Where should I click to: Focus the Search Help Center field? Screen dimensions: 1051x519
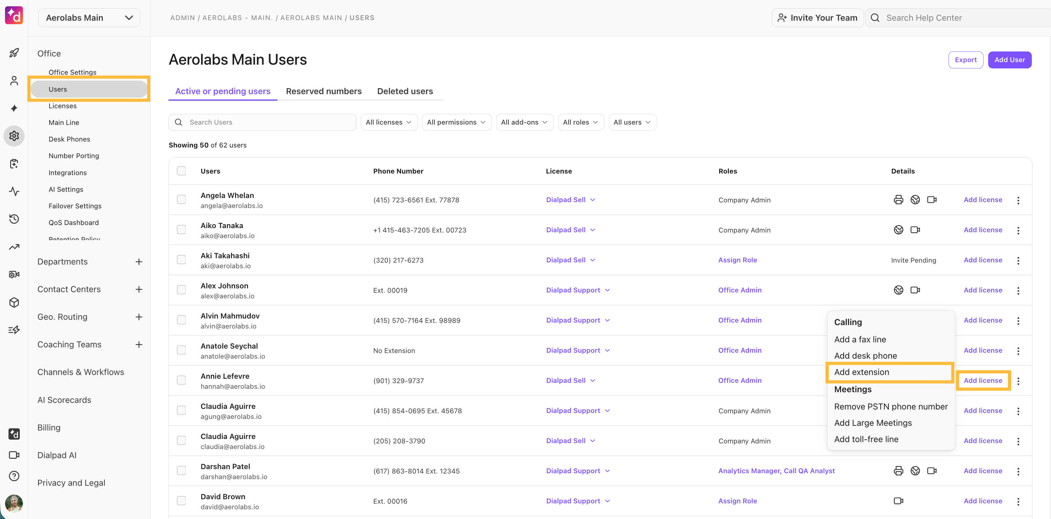[958, 18]
